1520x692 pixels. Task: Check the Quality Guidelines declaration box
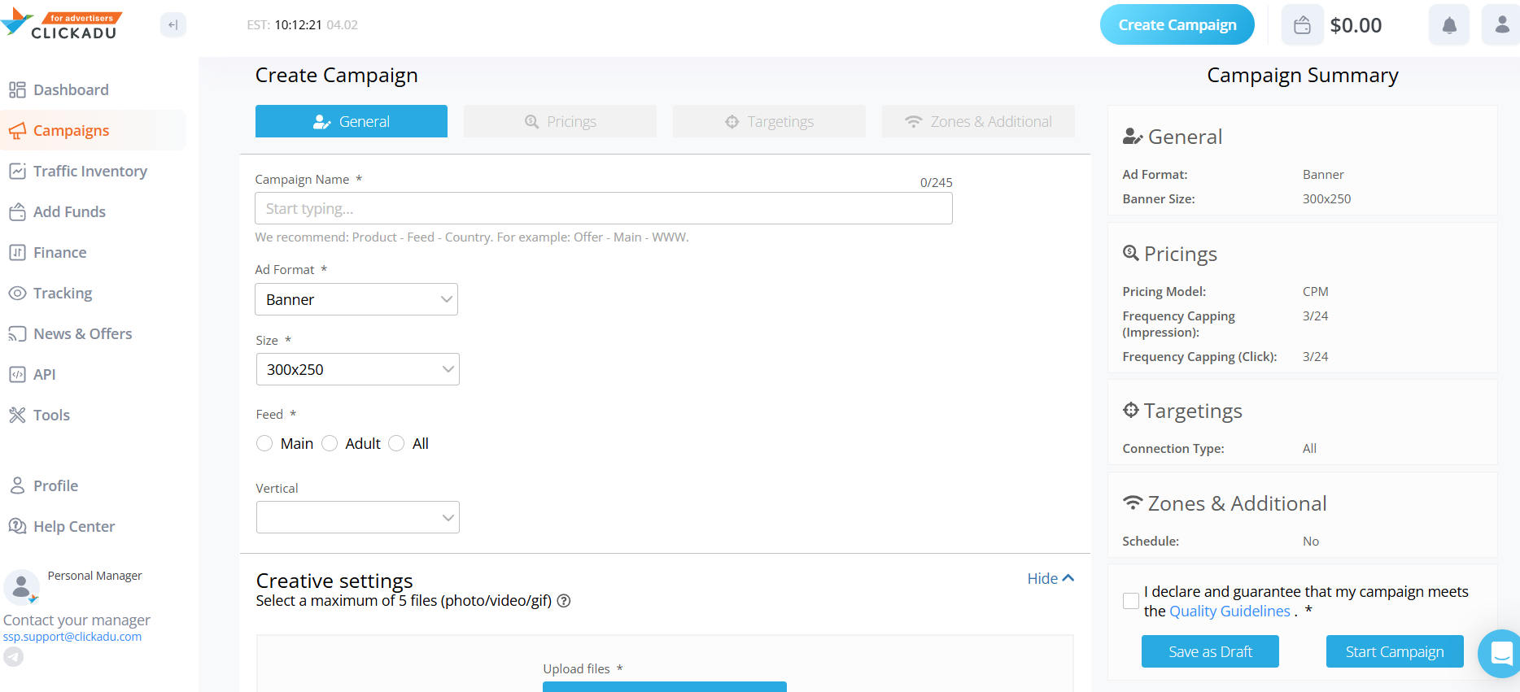click(x=1130, y=601)
